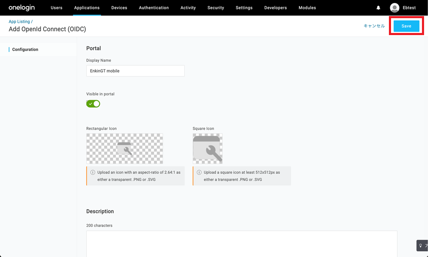Expand the Devices menu

tap(119, 8)
